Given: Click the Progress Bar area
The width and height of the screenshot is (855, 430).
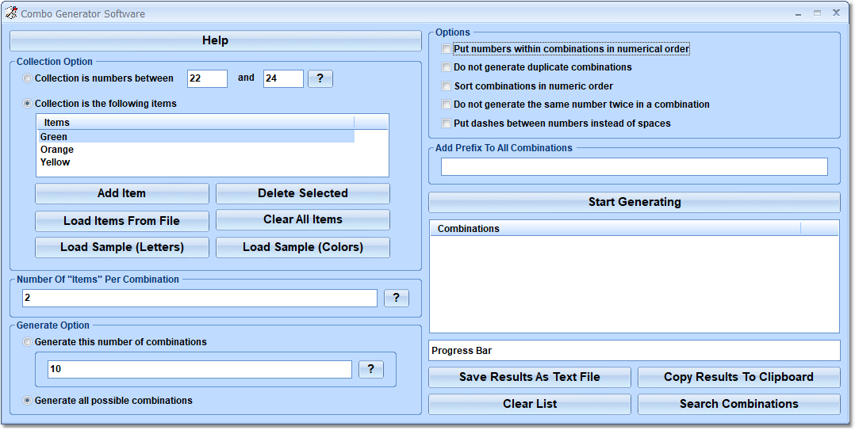Looking at the screenshot, I should point(635,351).
